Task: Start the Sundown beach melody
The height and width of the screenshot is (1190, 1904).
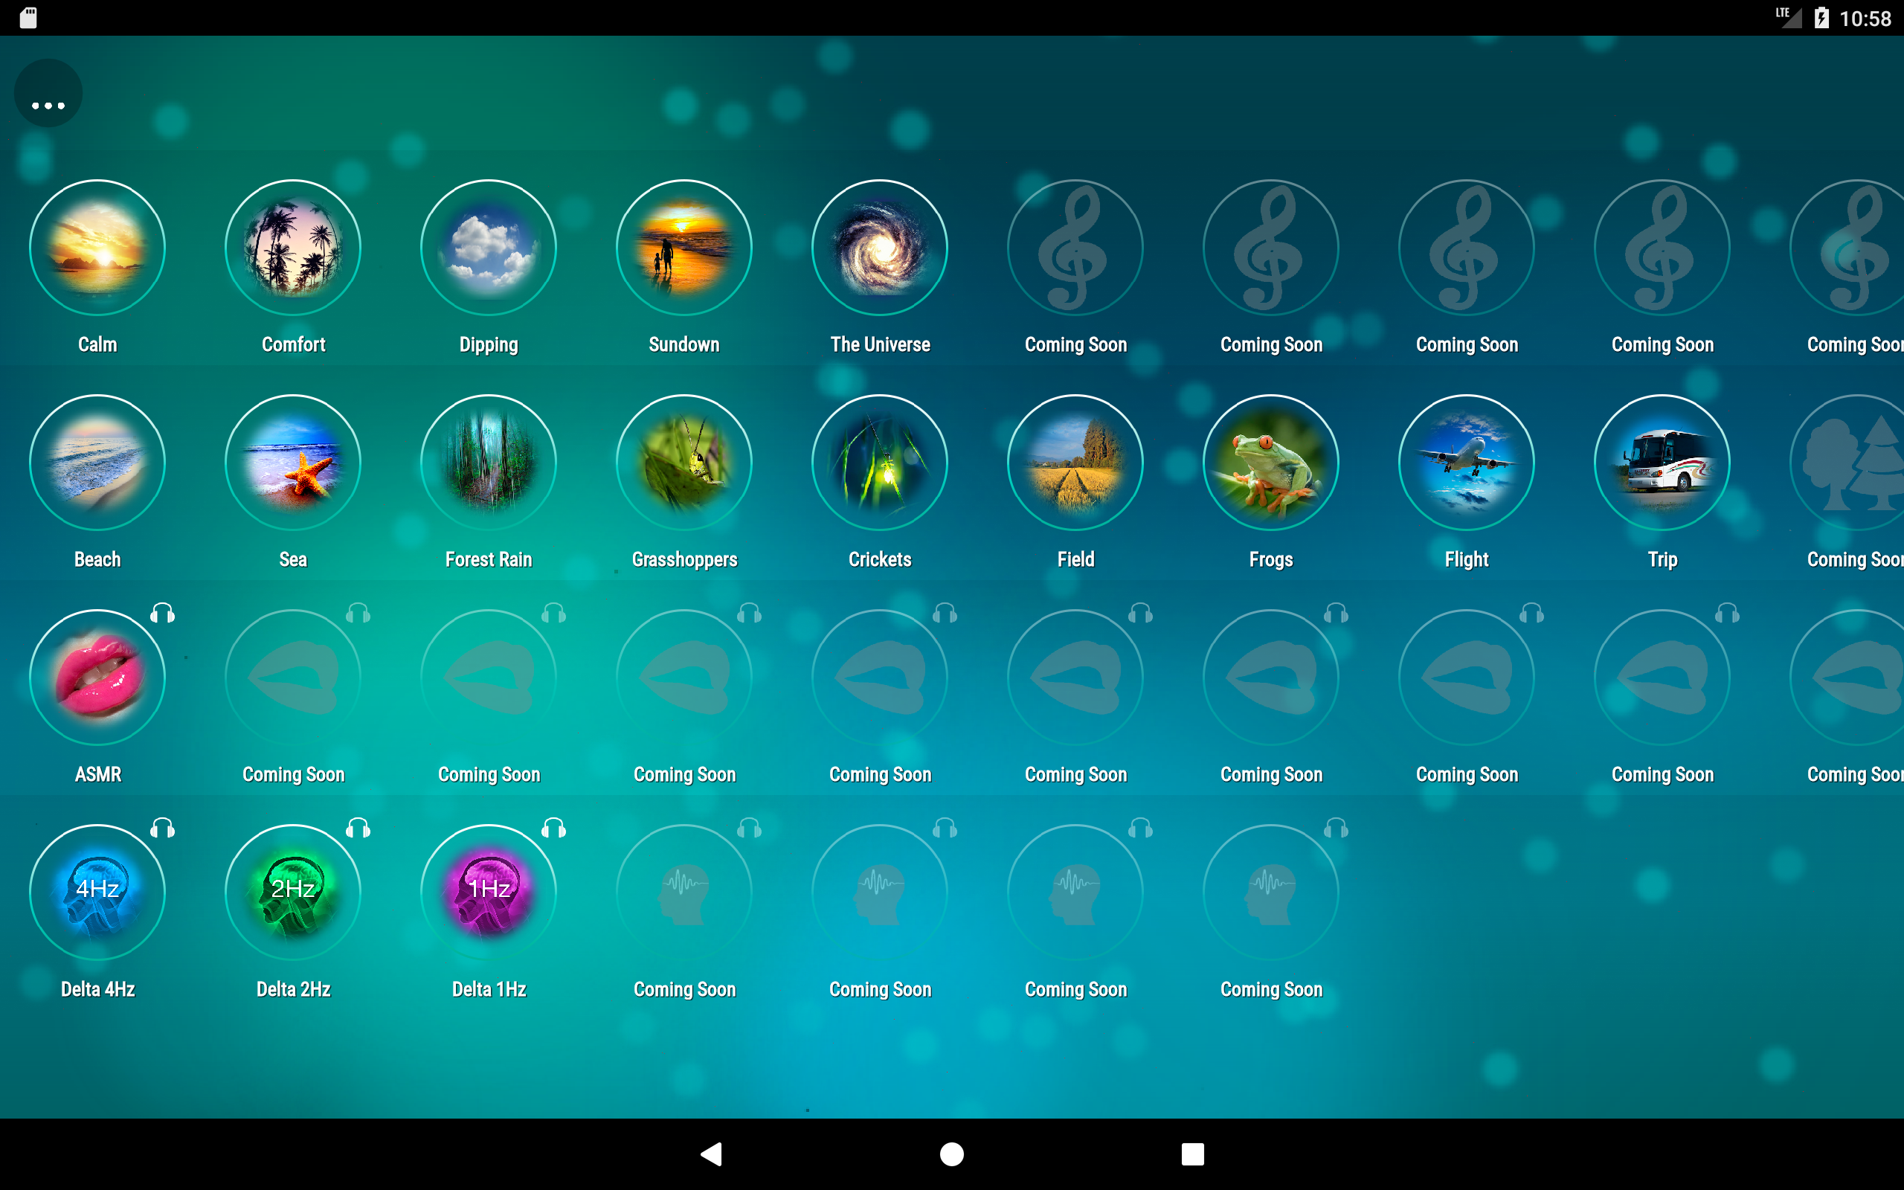Action: click(684, 248)
